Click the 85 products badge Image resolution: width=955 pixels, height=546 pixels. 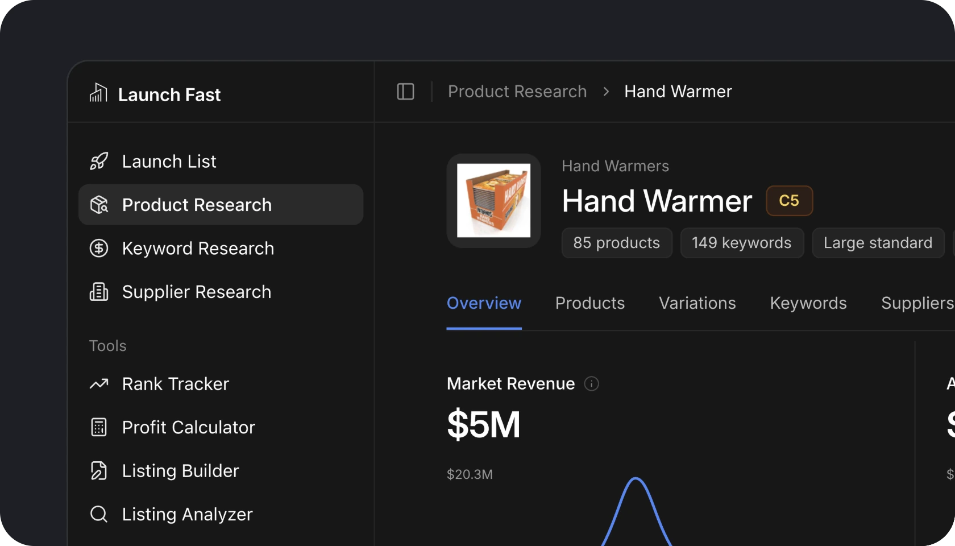(x=617, y=243)
